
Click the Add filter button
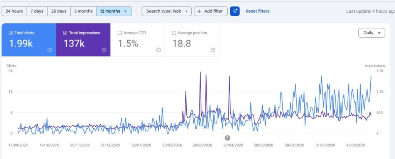tap(211, 11)
